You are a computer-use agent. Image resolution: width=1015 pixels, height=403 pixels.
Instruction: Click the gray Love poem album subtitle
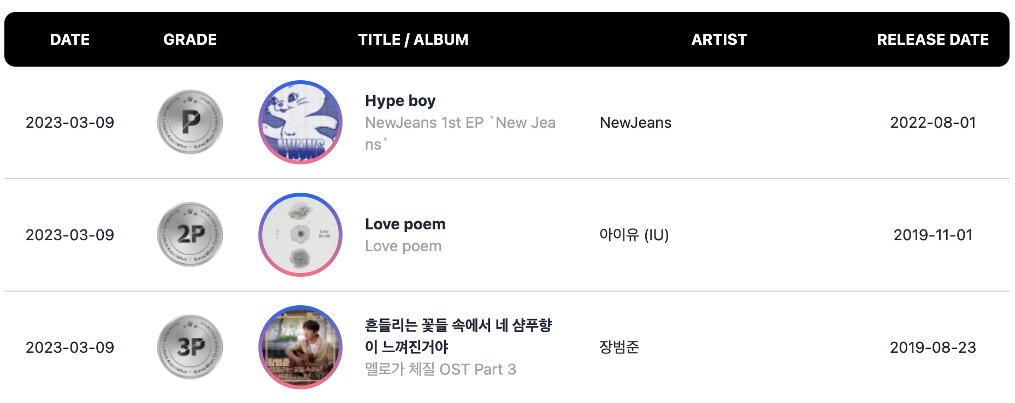403,246
